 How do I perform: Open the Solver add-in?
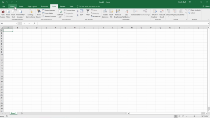[x=192, y=13]
